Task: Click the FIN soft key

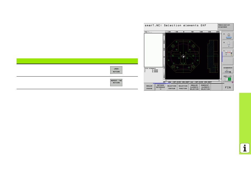Action: click(x=228, y=87)
